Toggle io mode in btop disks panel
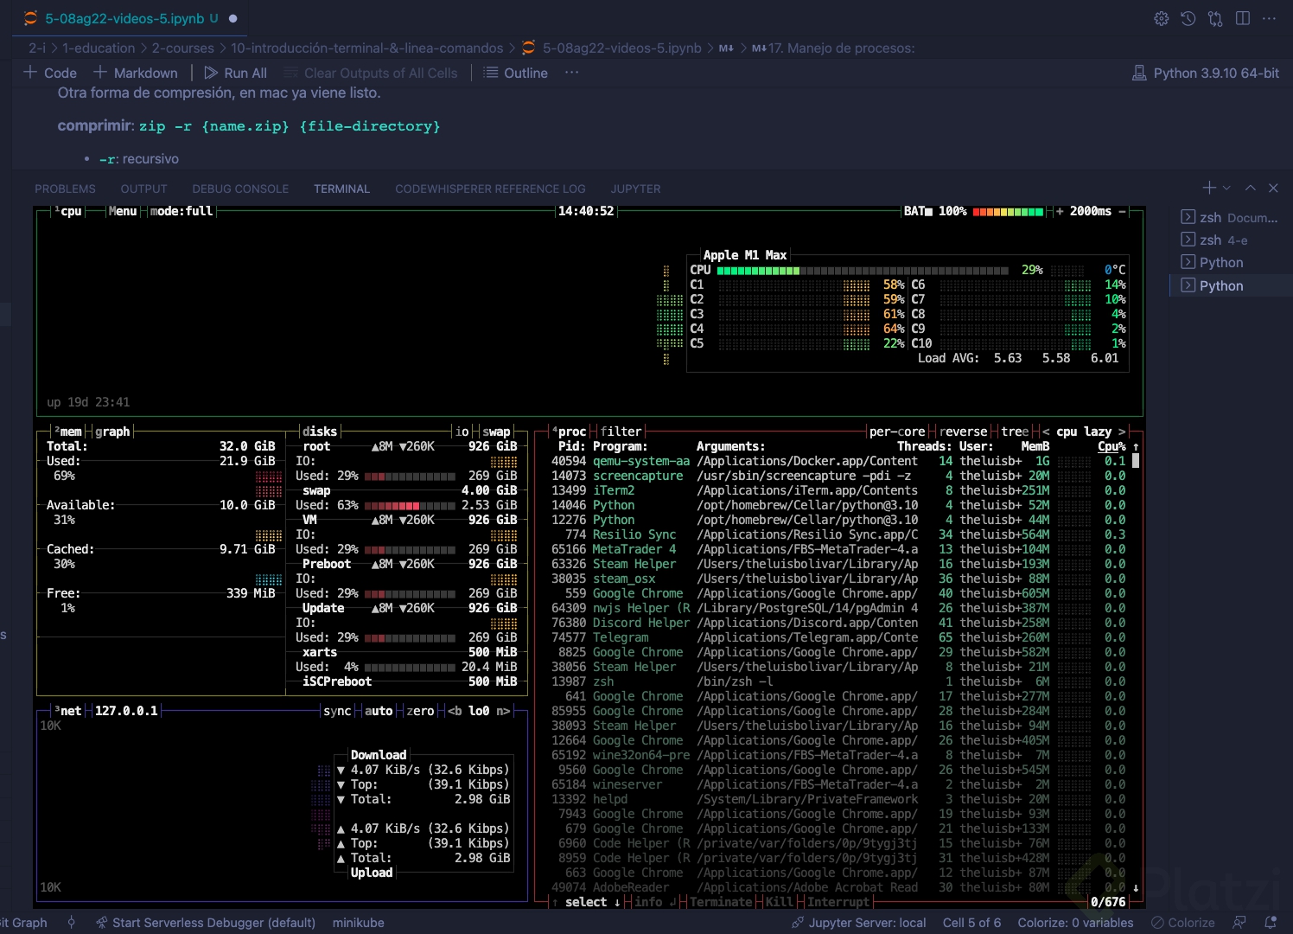This screenshot has width=1293, height=934. pyautogui.click(x=462, y=432)
